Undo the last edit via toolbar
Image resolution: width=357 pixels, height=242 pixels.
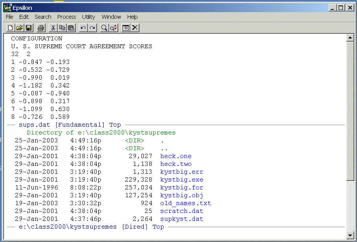pyautogui.click(x=83, y=28)
